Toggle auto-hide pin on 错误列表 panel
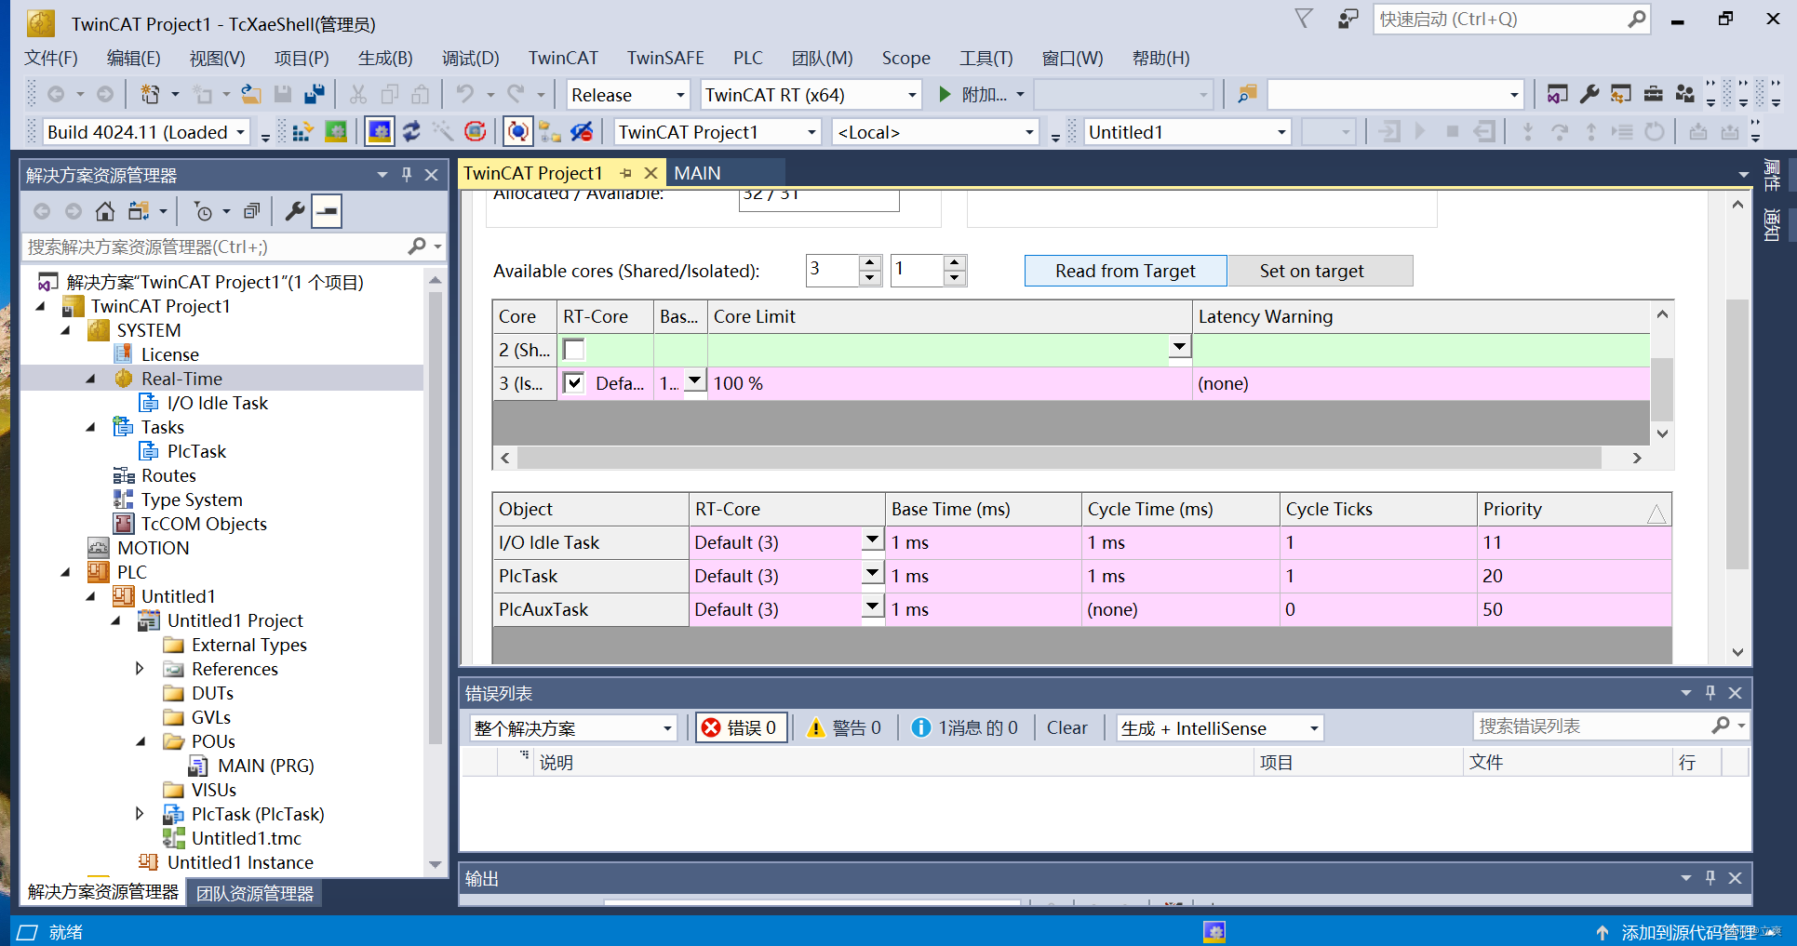1797x946 pixels. pos(1710,693)
